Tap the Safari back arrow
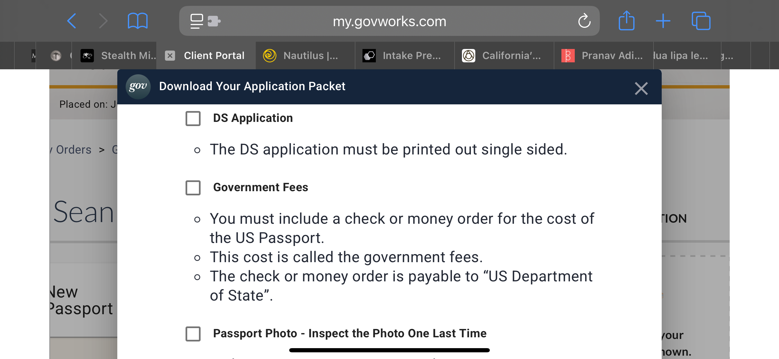This screenshot has height=359, width=779. tap(72, 21)
